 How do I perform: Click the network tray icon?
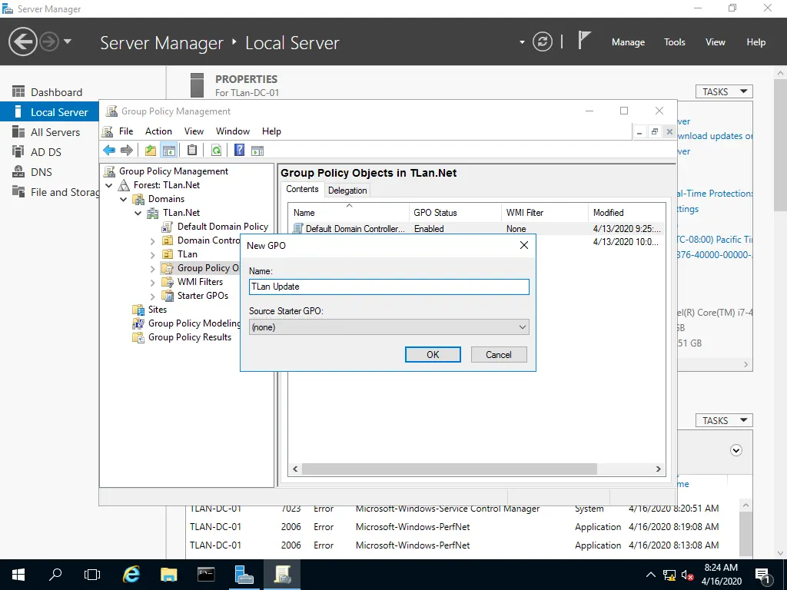click(669, 575)
